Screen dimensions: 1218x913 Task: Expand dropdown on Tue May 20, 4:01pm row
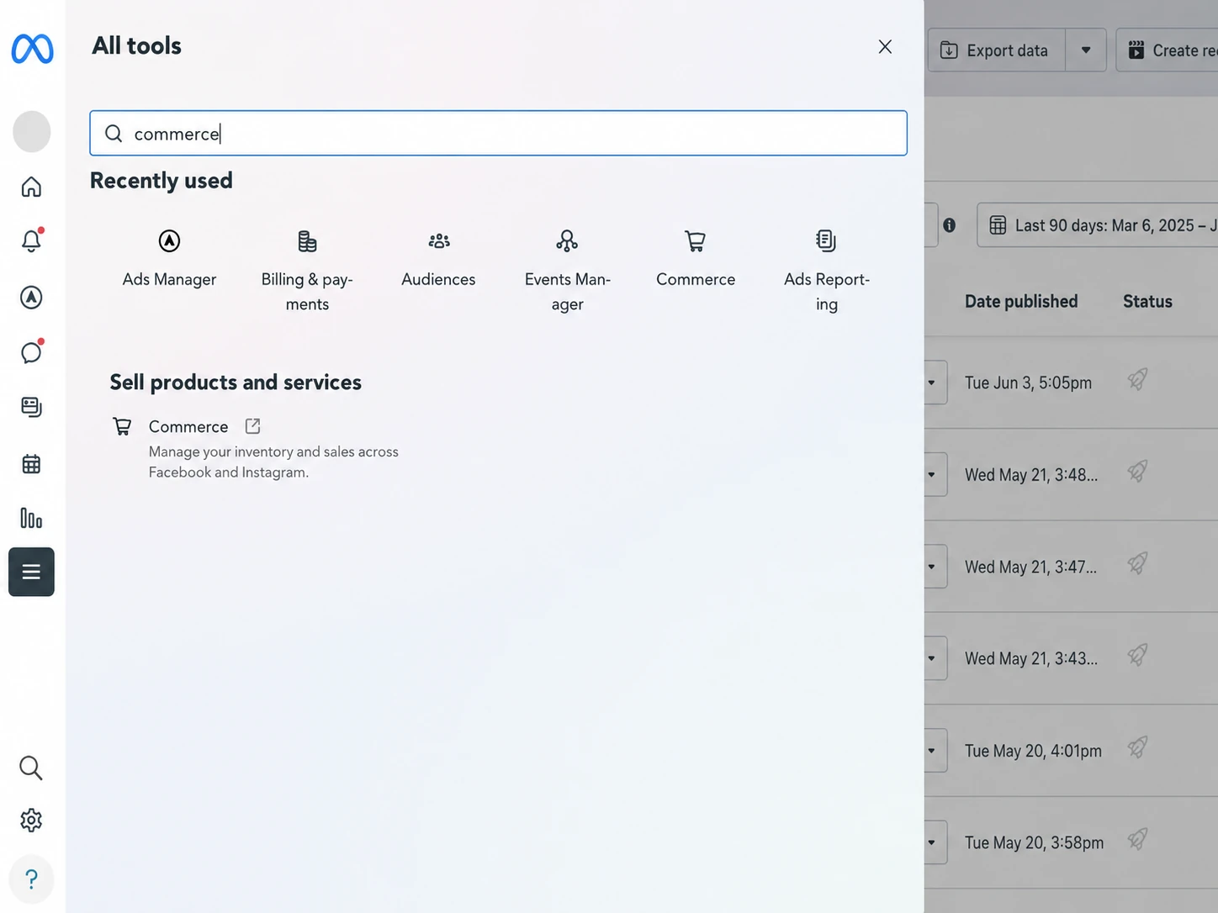[x=932, y=751]
